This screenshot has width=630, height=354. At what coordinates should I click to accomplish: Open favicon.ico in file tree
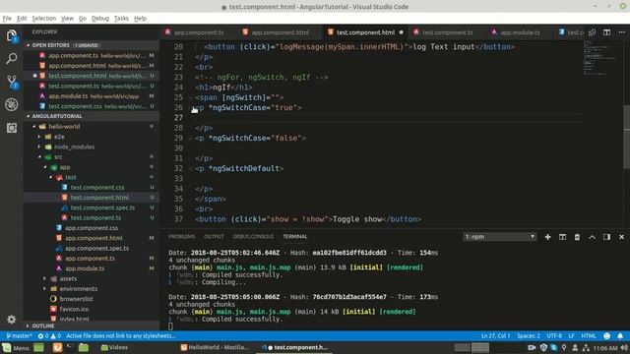[74, 309]
